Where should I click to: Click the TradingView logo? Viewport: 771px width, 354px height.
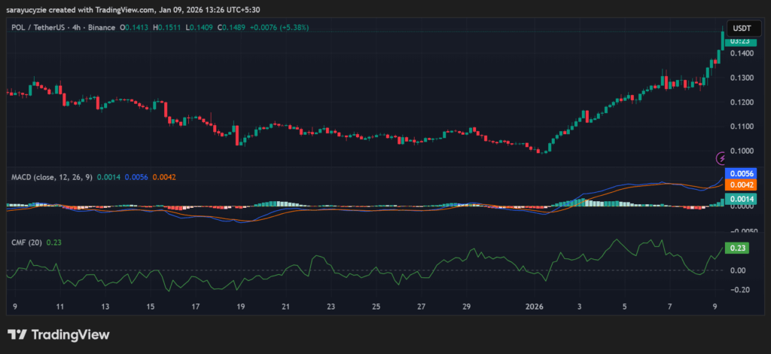pyautogui.click(x=59, y=334)
